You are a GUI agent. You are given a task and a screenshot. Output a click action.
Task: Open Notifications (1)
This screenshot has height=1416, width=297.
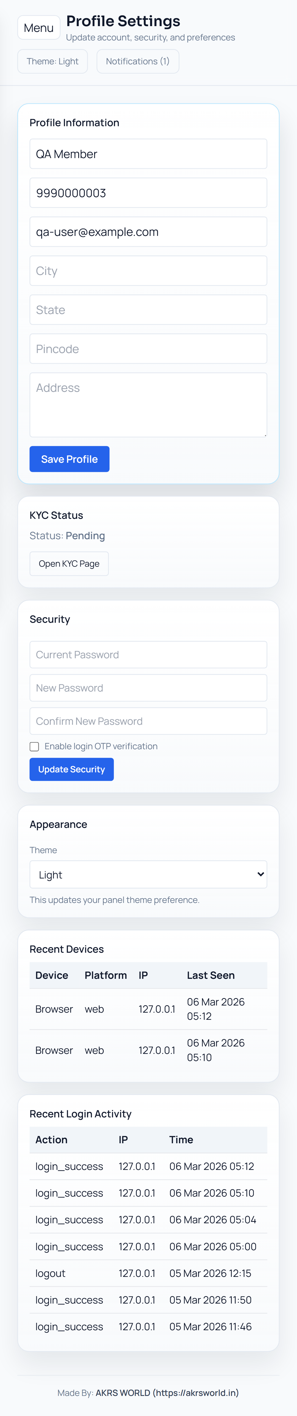pos(138,62)
